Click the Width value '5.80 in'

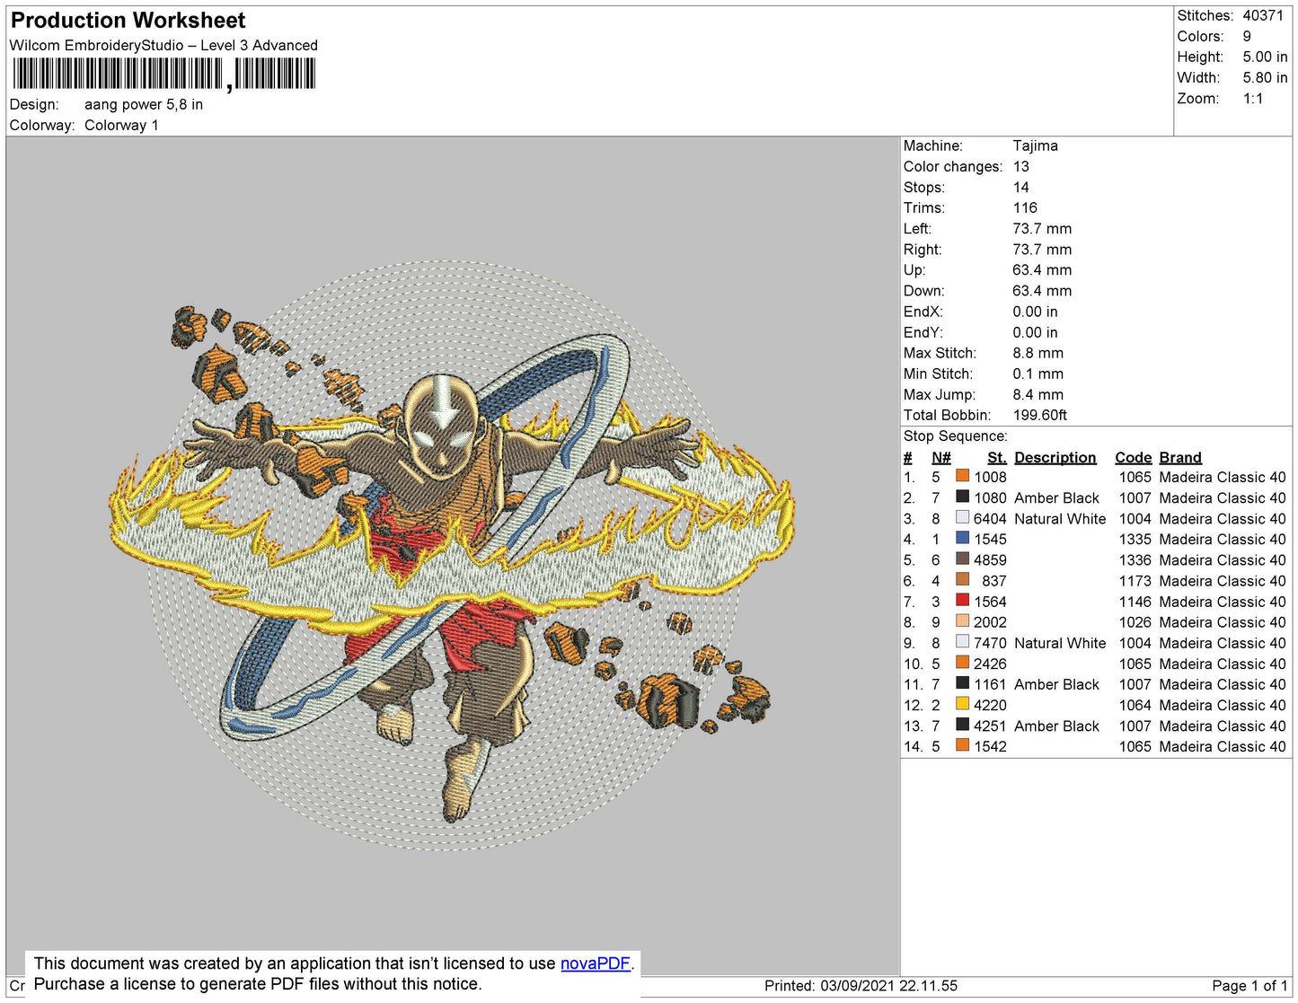[1265, 78]
